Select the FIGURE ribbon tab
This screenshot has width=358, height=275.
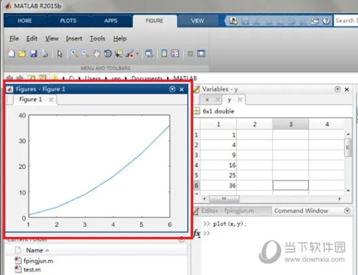[x=154, y=21]
